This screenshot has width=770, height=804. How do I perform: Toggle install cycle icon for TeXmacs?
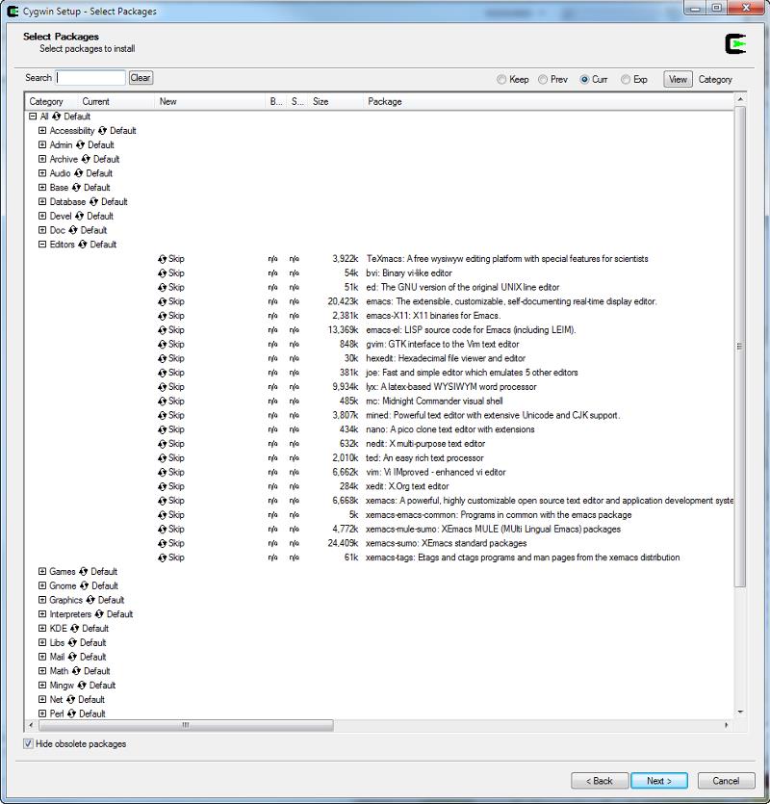(162, 259)
